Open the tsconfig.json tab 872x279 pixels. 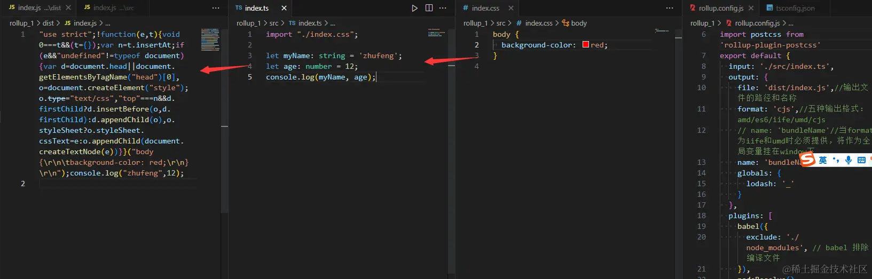coord(795,8)
